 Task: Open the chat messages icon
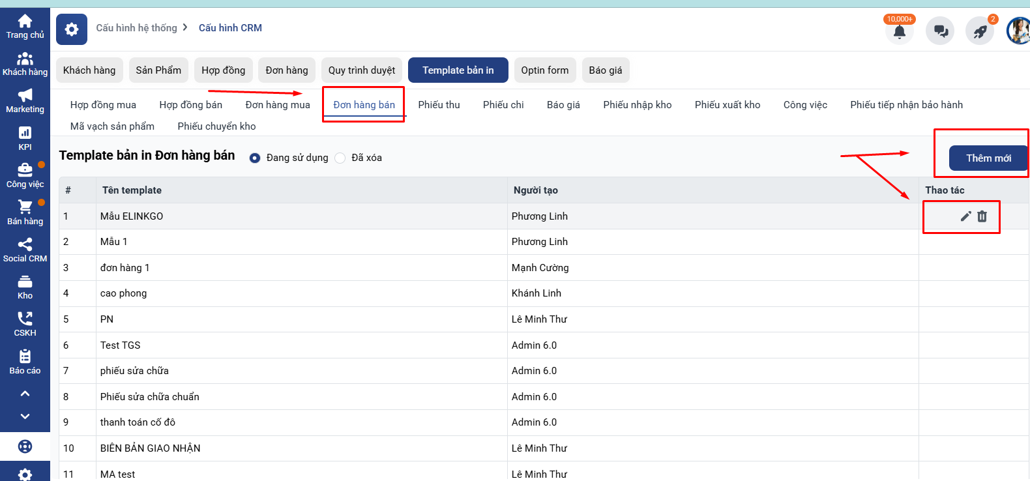940,31
